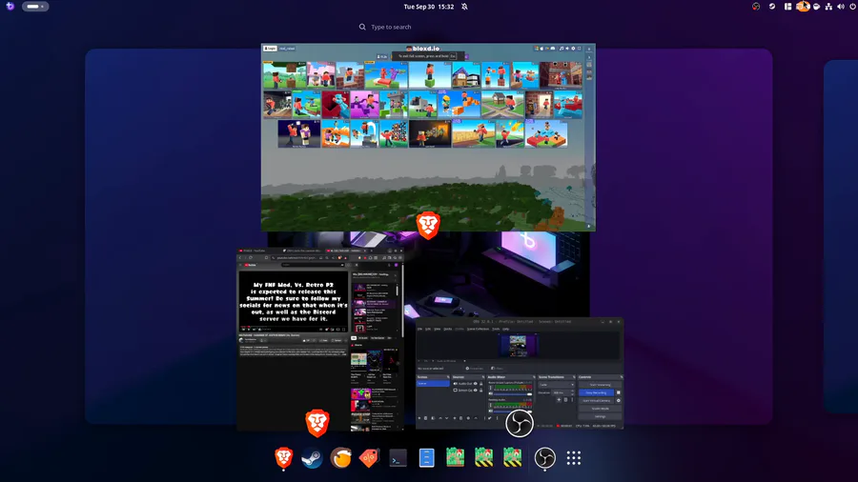Click the Steam tray icon in top bar
The height and width of the screenshot is (482, 858).
coord(772,7)
